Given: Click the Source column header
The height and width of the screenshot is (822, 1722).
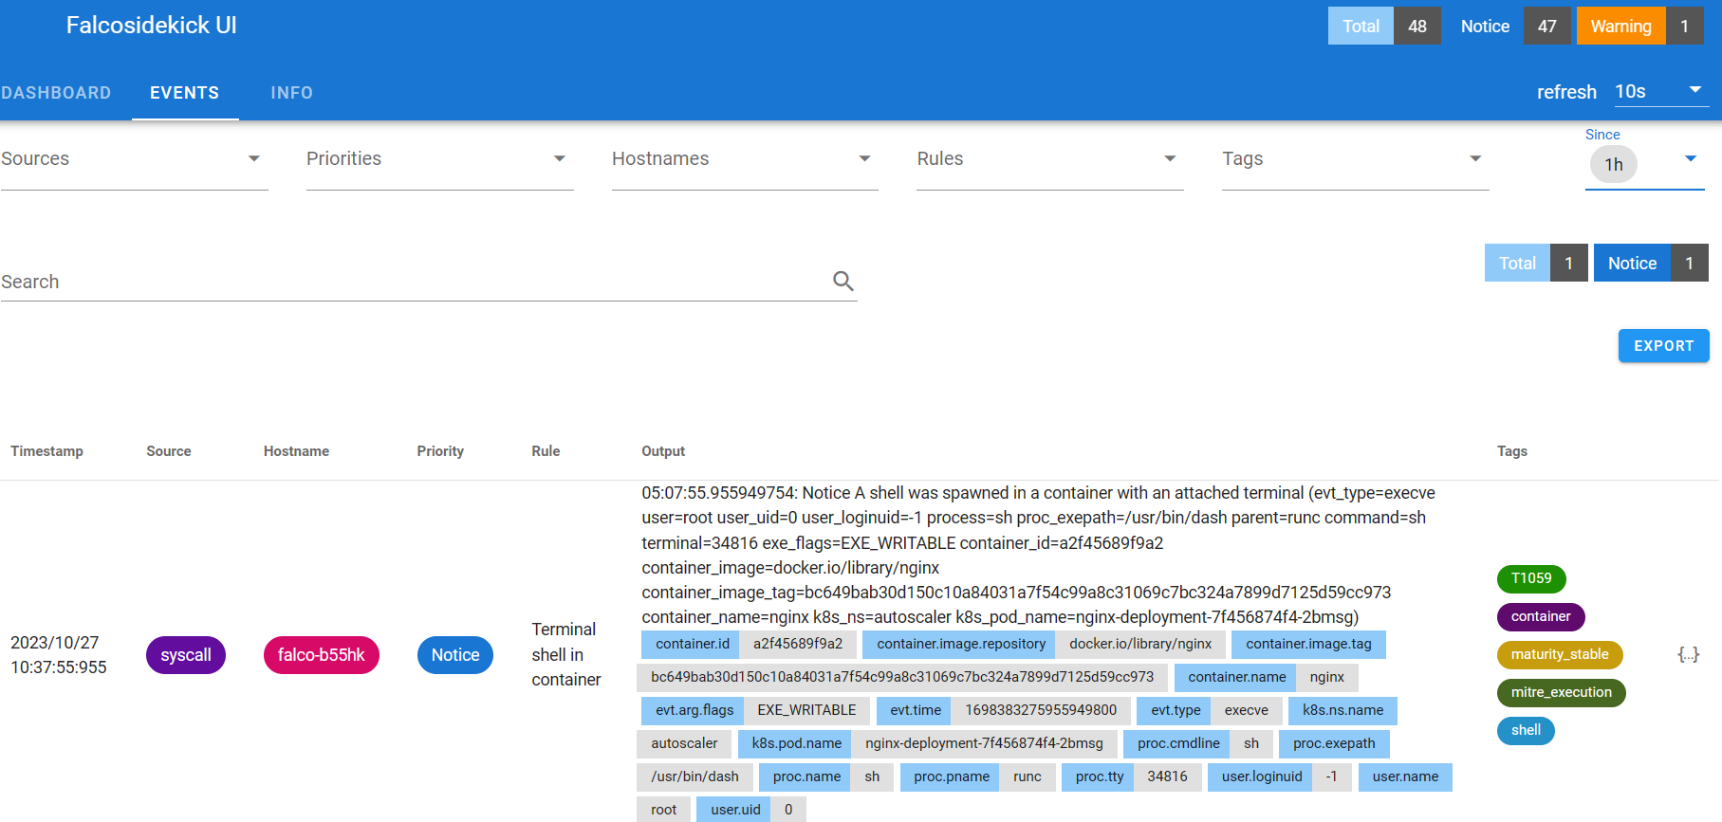Looking at the screenshot, I should 169,451.
